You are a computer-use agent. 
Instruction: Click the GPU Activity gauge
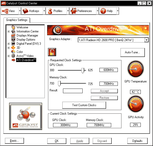pos(136,104)
